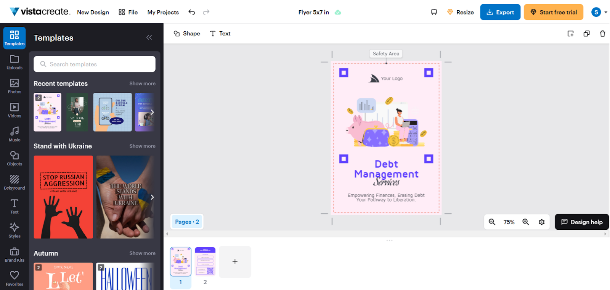Open the Brand Kits panel
Viewport: 610px width, 290px height.
tap(14, 255)
